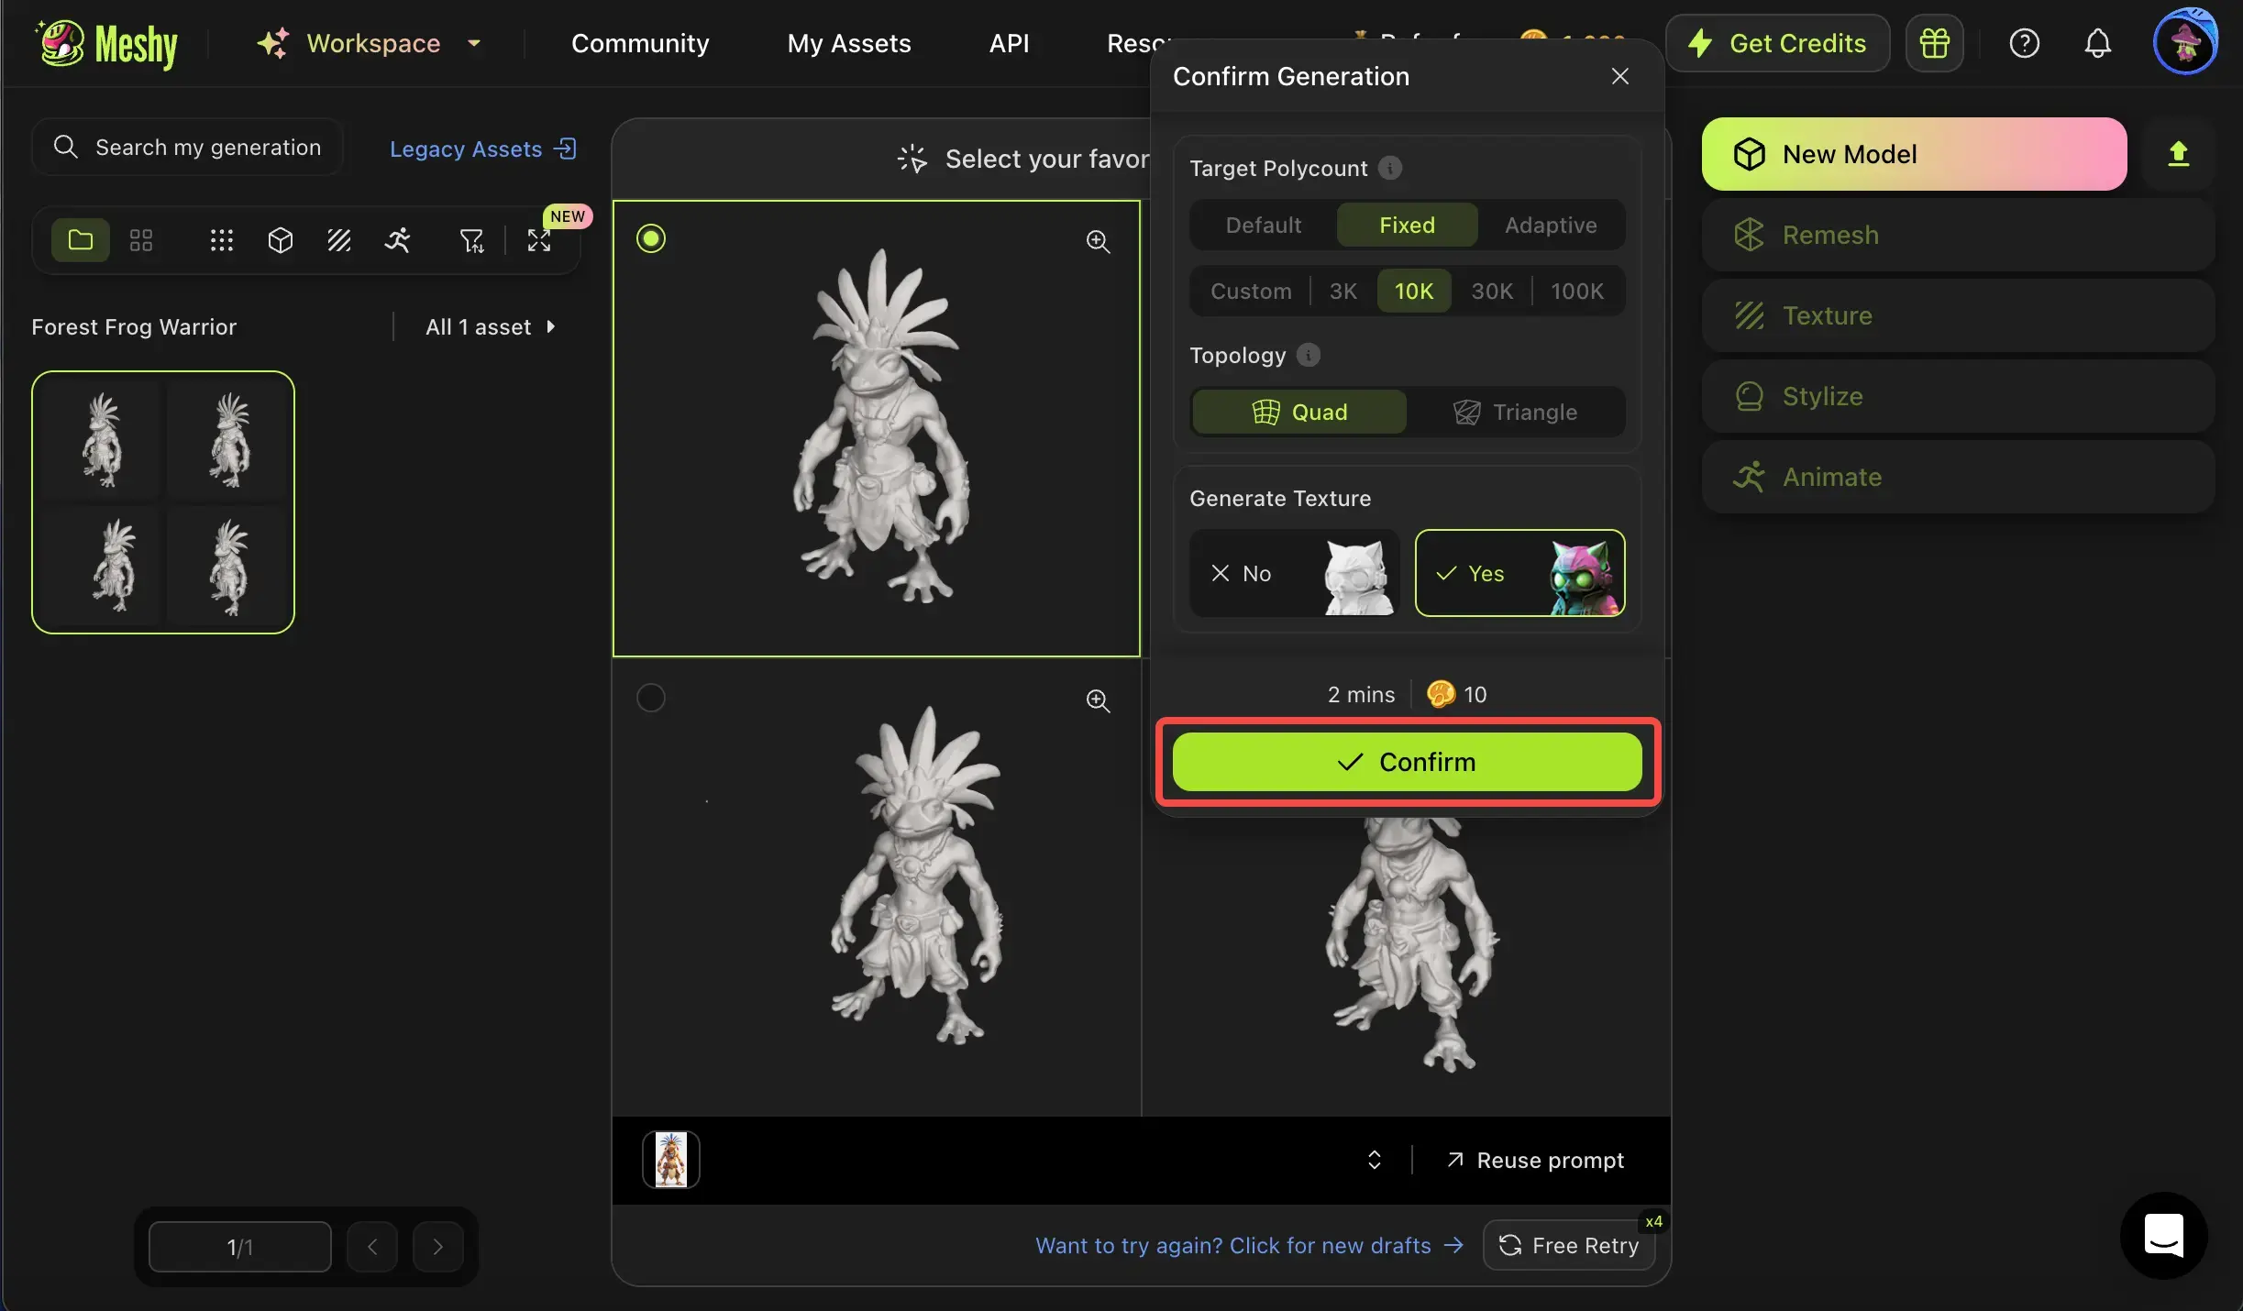Select the 30K polycount option
Screen dimensions: 2243x1311
[x=1491, y=292]
